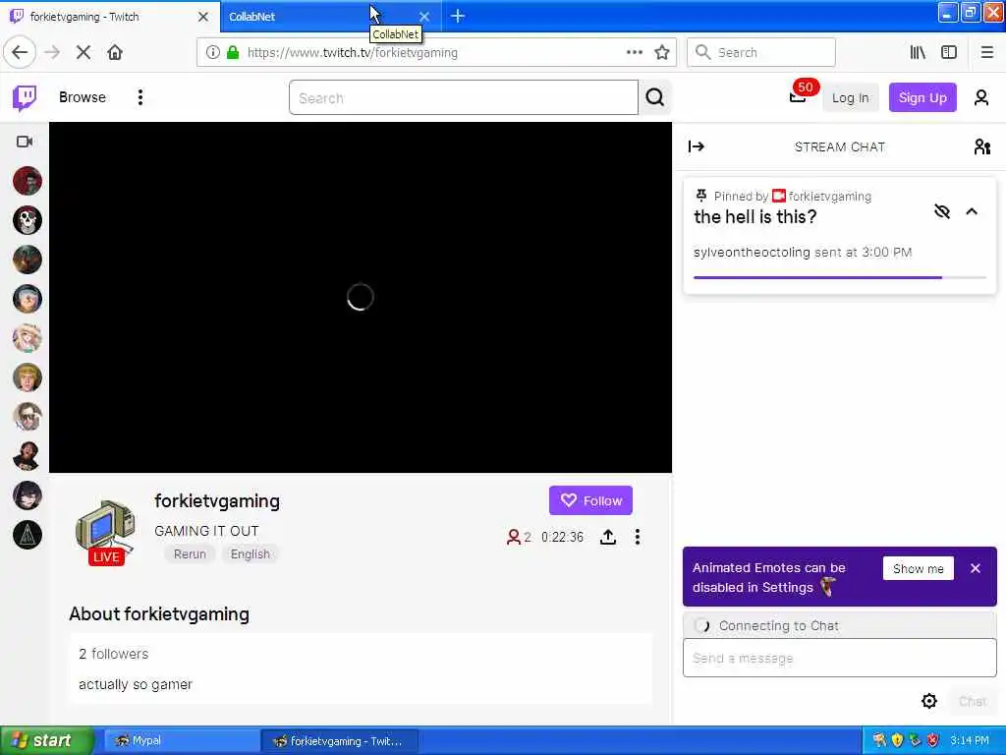Screen dimensions: 1006x755
Task: Switch to forkietvgaming - Twit... taskbar item
Action: tap(340, 741)
